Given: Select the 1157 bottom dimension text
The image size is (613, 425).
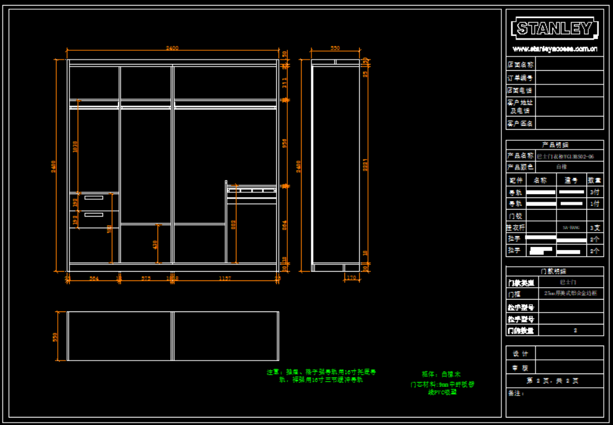Looking at the screenshot, I should pyautogui.click(x=225, y=279).
